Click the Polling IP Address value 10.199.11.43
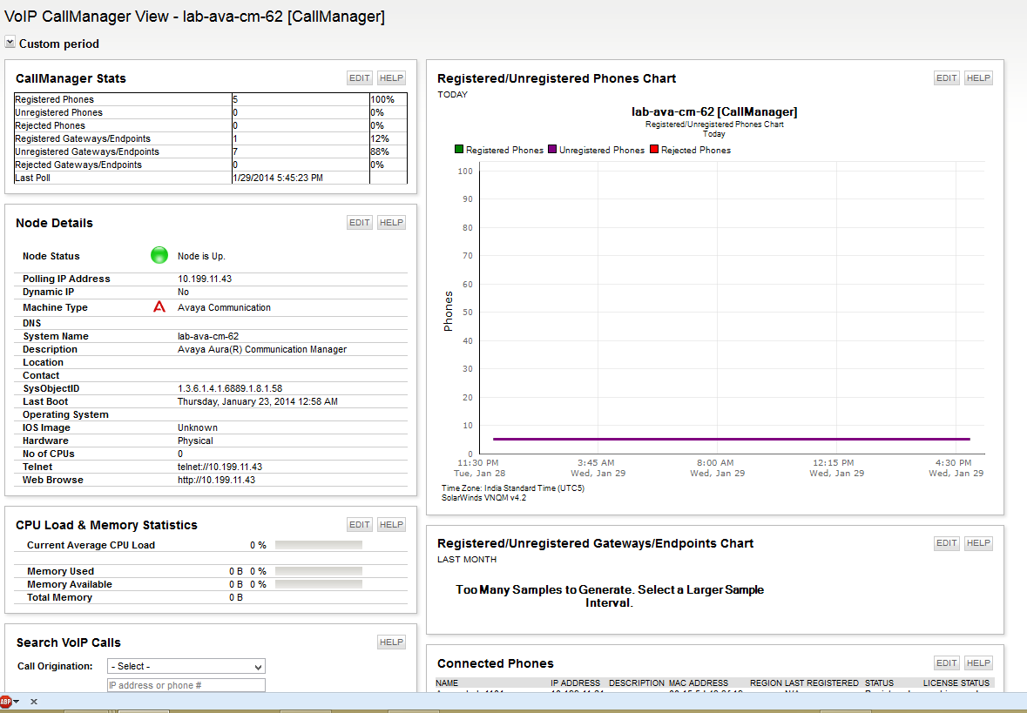The width and height of the screenshot is (1027, 713). (x=205, y=279)
